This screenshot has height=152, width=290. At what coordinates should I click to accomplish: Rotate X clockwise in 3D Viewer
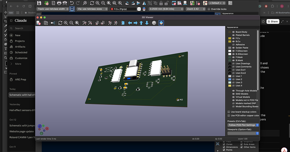pos(84,23)
